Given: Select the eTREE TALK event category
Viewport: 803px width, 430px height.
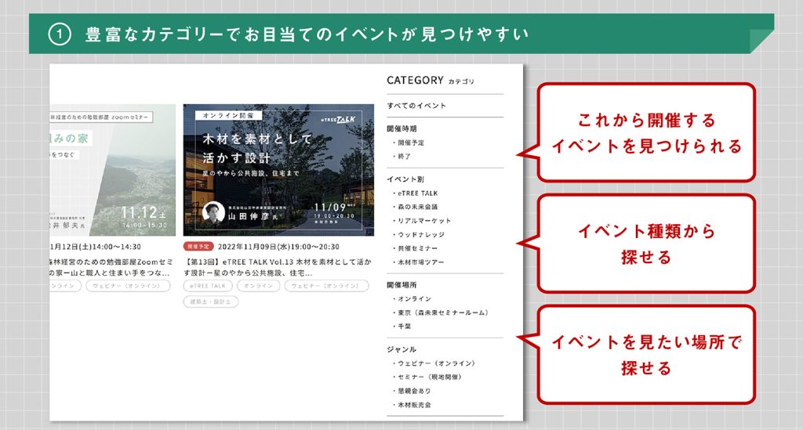Looking at the screenshot, I should 418,193.
